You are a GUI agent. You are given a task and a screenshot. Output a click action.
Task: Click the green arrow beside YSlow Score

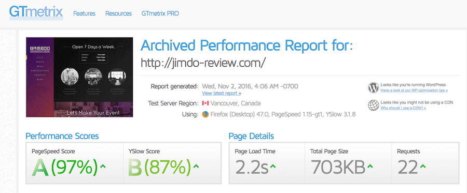196,166
